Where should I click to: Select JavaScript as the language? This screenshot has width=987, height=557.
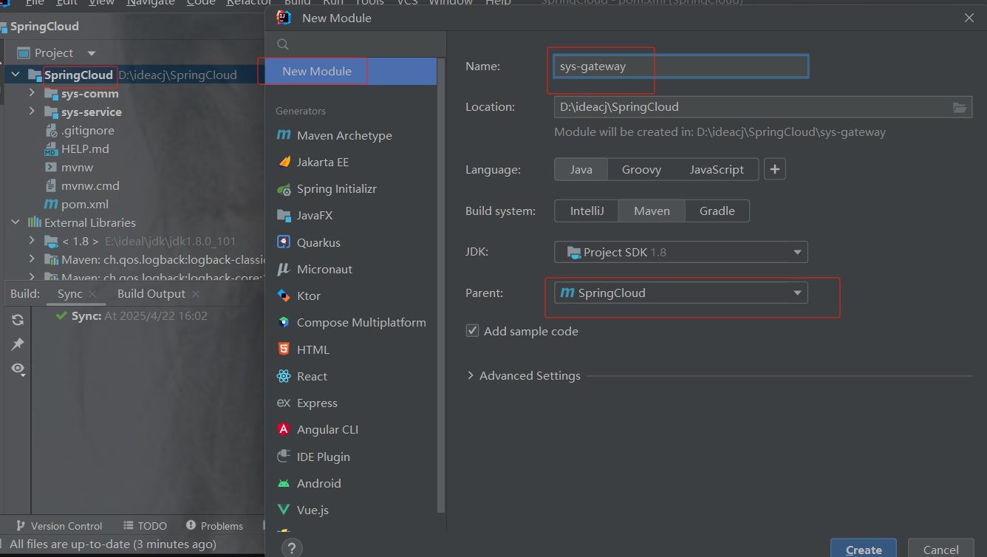(717, 169)
